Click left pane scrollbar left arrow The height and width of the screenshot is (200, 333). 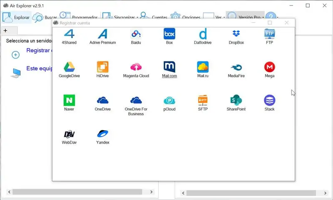[x=9, y=192]
